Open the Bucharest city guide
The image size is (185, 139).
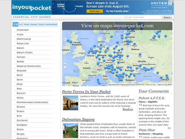click(x=22, y=120)
